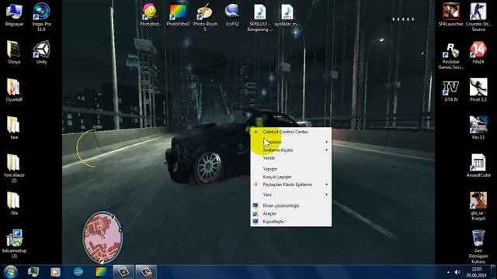Open the blue round taskbar icon
The image size is (497, 279).
click(78, 272)
